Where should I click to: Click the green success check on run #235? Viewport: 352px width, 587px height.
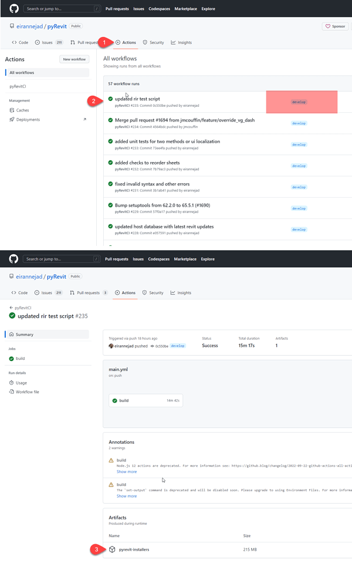click(12, 315)
